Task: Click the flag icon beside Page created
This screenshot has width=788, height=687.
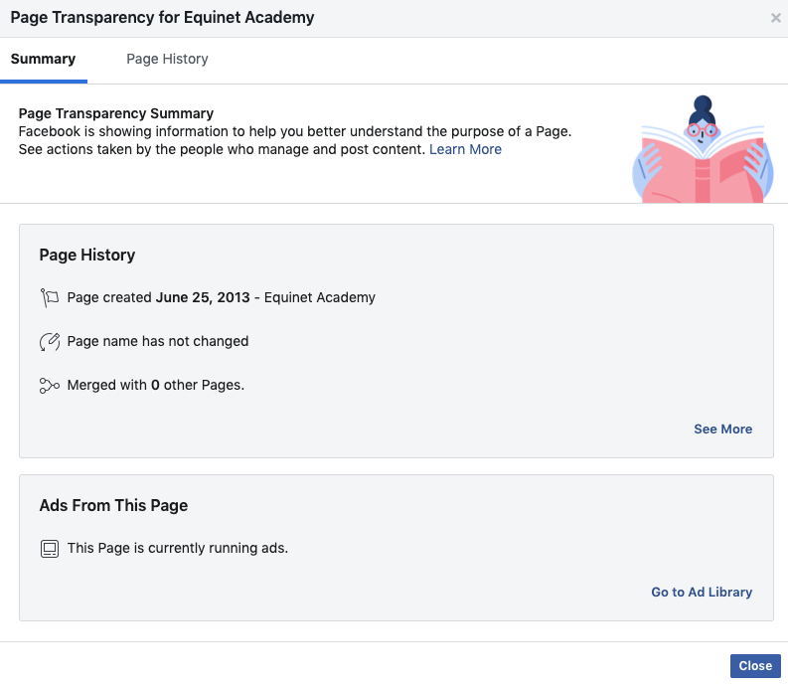Action: coord(50,297)
